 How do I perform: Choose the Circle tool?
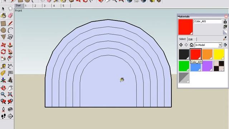[x=3, y=30]
